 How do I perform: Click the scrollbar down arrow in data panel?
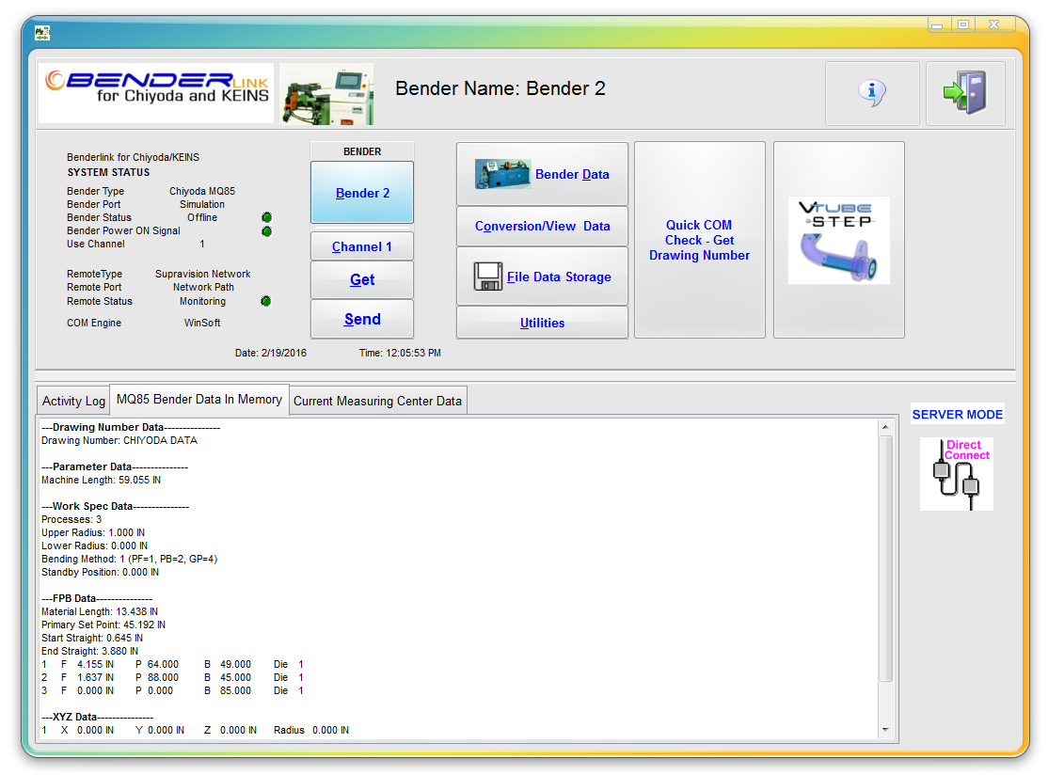tap(884, 731)
